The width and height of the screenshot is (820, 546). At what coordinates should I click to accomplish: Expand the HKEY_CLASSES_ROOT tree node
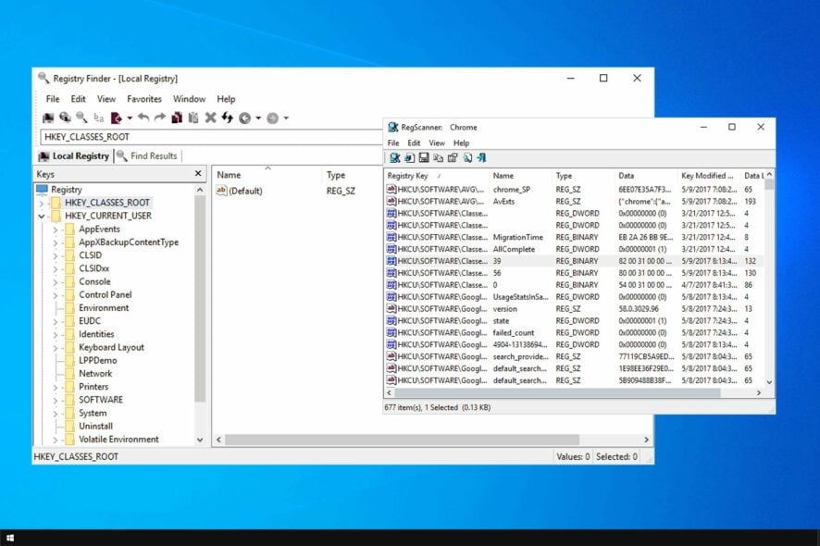click(42, 203)
